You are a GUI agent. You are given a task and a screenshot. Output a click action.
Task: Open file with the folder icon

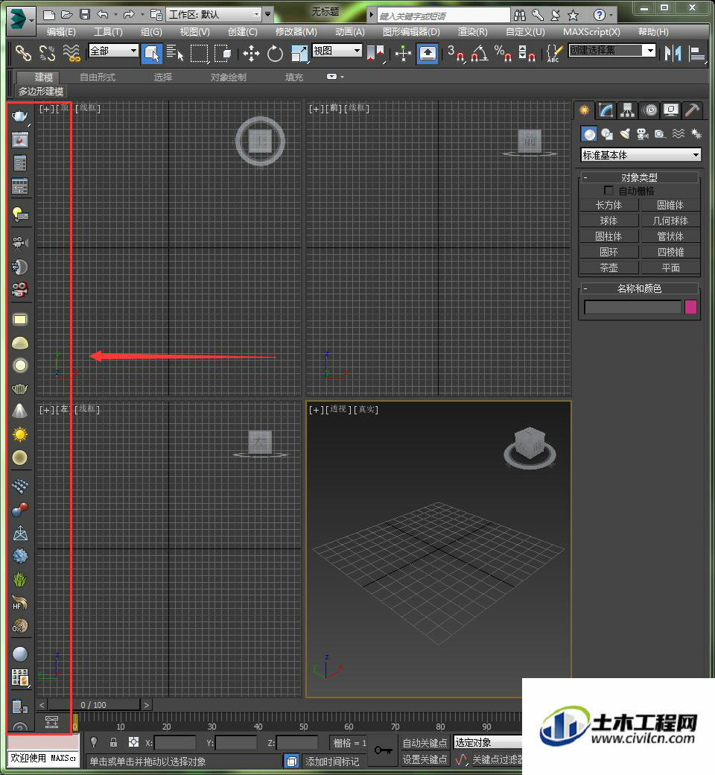pos(67,15)
